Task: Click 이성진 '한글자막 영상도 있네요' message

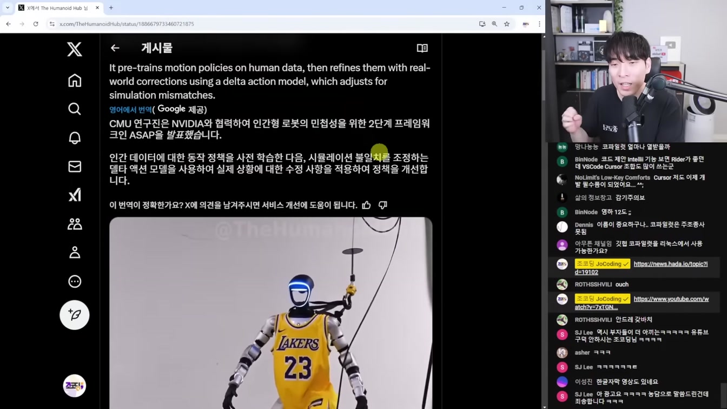Action: (627, 382)
